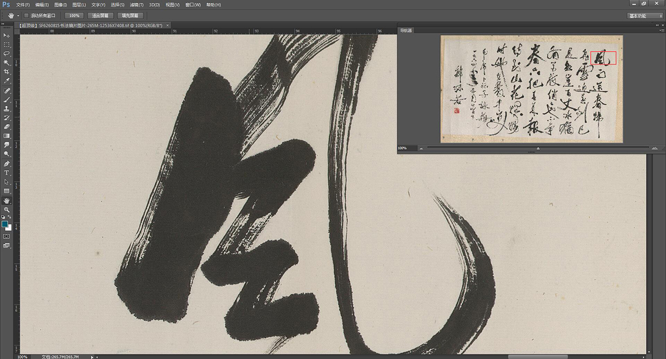Open the workspace switcher dropdown
666x359 pixels.
(645, 16)
